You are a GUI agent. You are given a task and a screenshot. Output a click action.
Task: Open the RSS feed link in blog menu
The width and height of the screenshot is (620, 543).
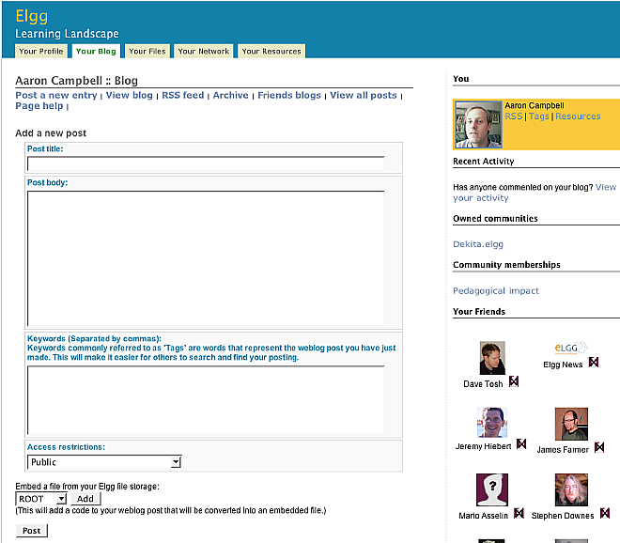point(182,95)
